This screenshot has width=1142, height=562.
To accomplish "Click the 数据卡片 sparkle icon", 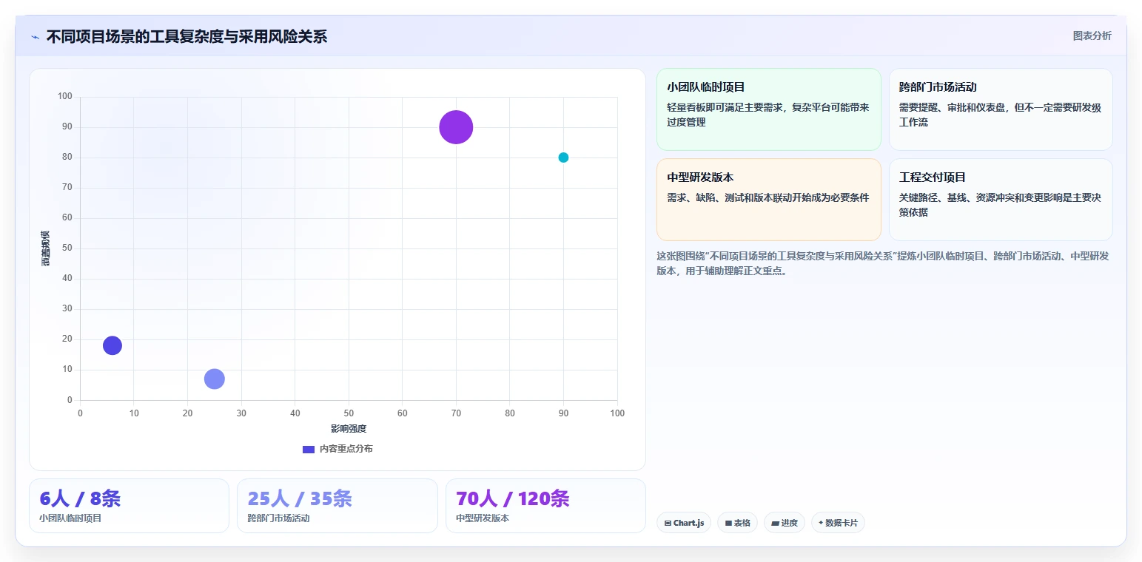I will 821,523.
